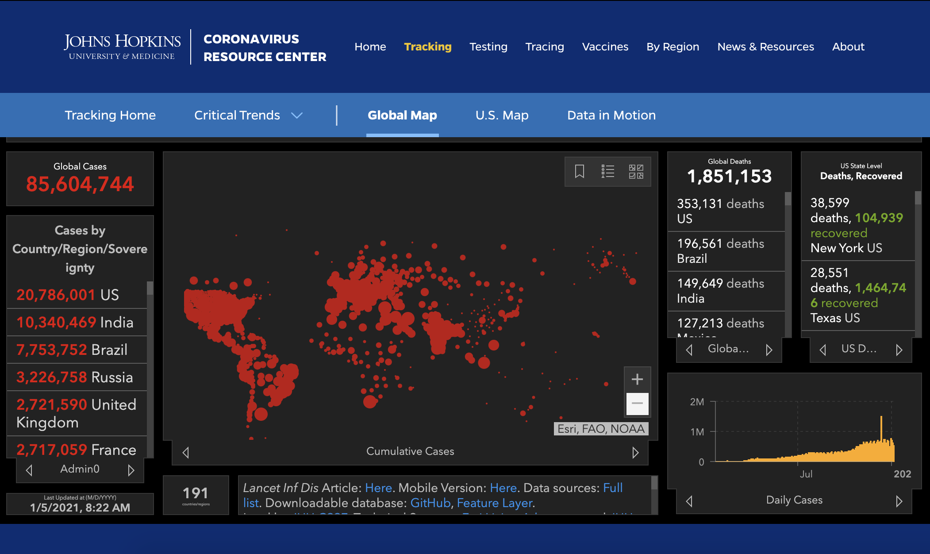Click right arrow next to Cumulative Cases

click(x=635, y=452)
